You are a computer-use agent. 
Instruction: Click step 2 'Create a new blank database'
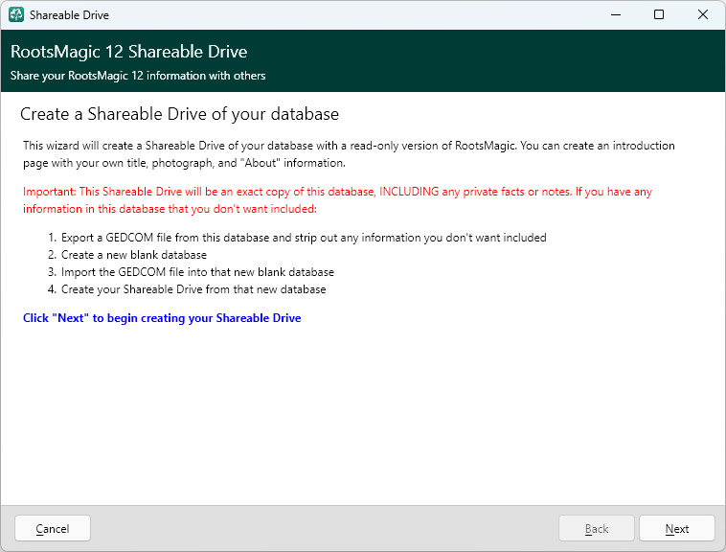click(x=134, y=255)
